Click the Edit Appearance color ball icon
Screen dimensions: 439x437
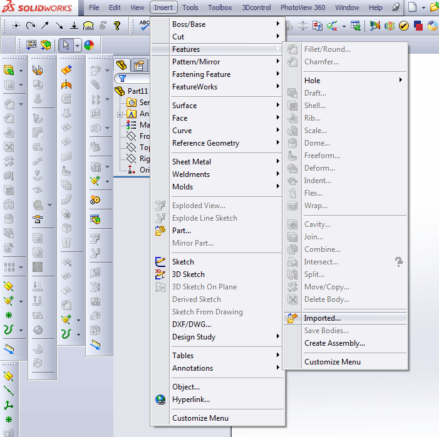[89, 45]
